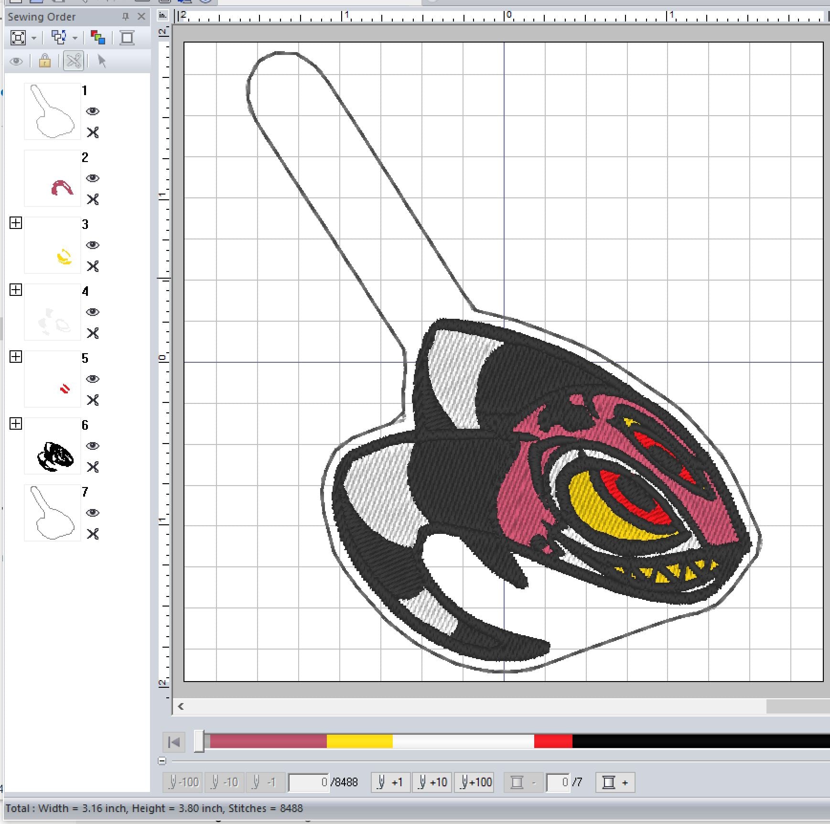The image size is (830, 824).
Task: Expand sewing order item 3
Action: point(16,223)
